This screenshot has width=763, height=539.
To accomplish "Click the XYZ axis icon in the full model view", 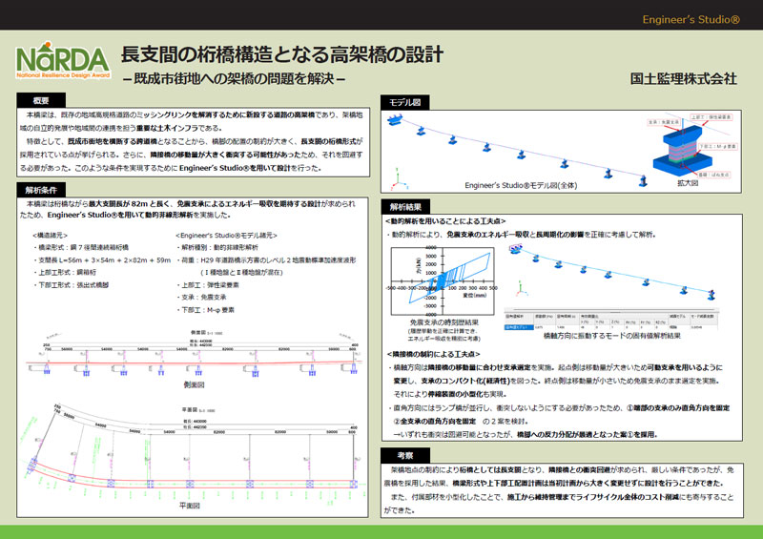I will pos(397,176).
